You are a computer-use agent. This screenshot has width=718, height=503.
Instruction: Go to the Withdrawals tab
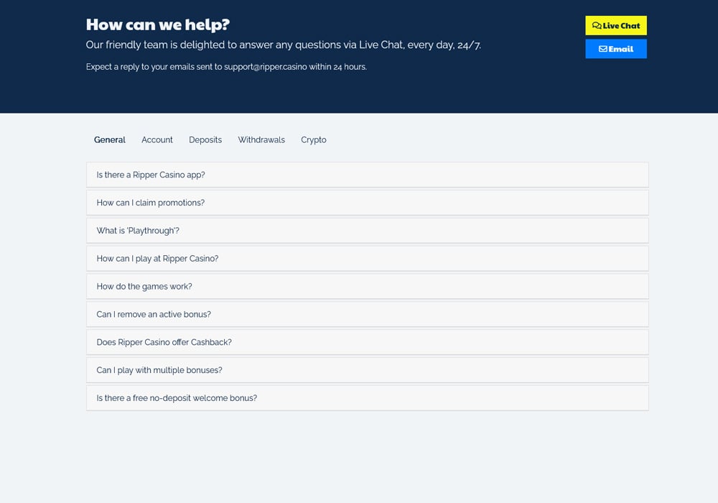pyautogui.click(x=261, y=139)
